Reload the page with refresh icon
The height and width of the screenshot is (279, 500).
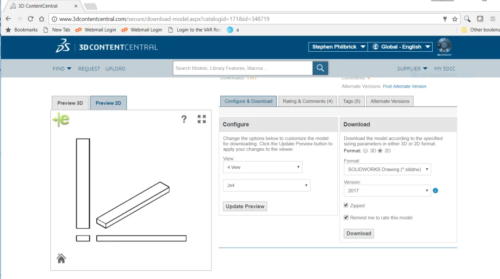30,19
